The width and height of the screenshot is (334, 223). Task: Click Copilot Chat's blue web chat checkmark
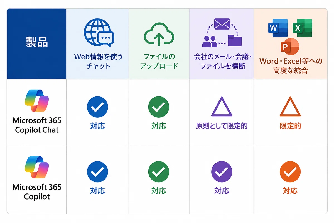pos(97,106)
